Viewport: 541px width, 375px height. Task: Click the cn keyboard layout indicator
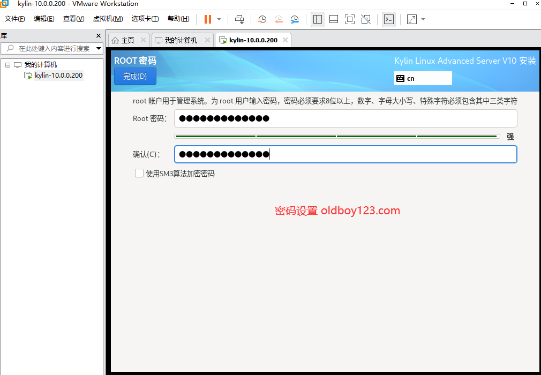423,78
